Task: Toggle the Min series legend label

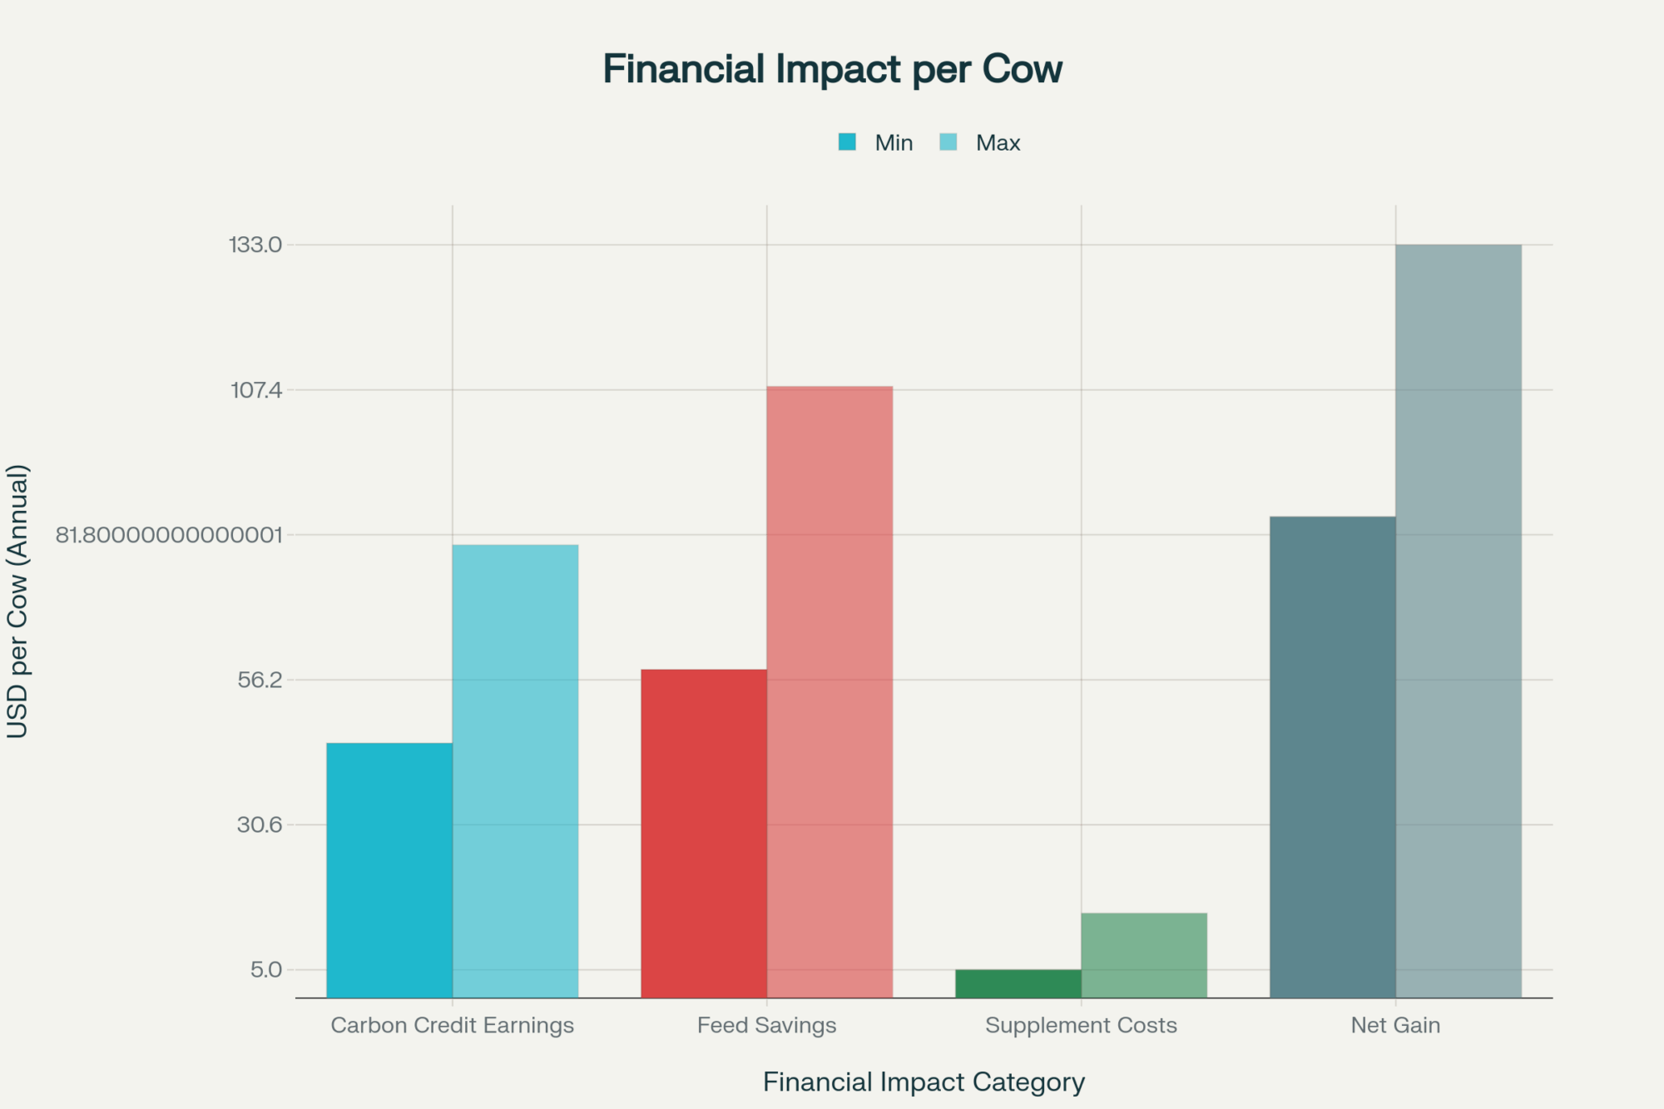Action: tap(894, 143)
